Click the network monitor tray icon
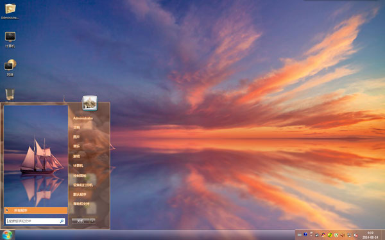 [349, 235]
